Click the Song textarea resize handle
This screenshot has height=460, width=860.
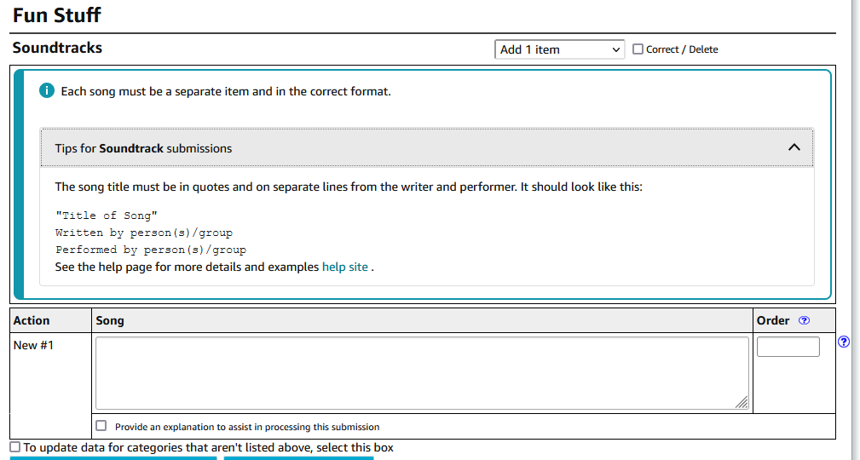742,403
